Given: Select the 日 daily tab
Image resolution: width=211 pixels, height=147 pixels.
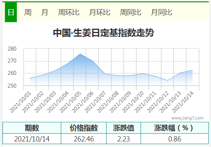Looking at the screenshot, I should click(11, 12).
